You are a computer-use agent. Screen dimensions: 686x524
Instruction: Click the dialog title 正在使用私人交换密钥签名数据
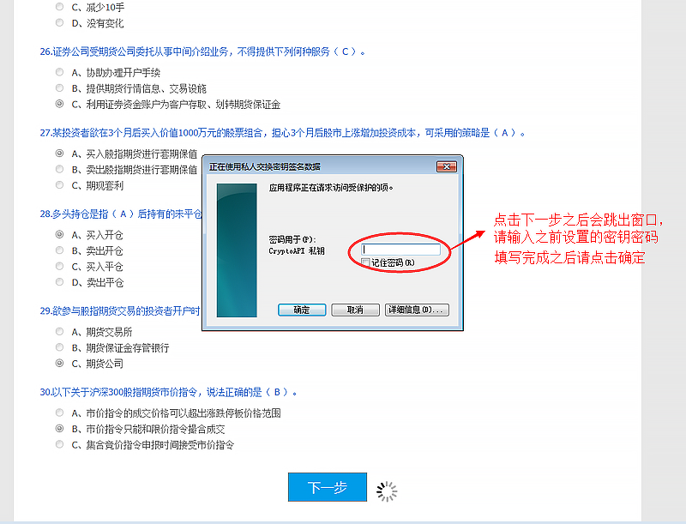coord(265,166)
